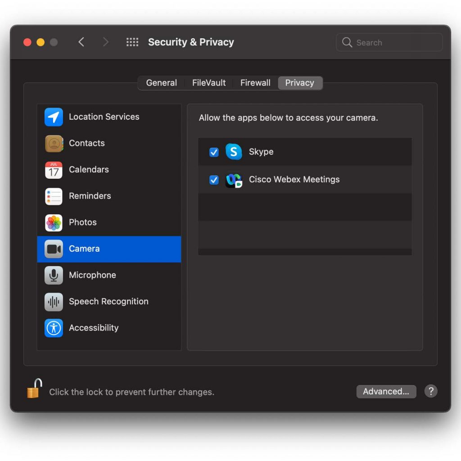Select the Accessibility label in sidebar

94,328
